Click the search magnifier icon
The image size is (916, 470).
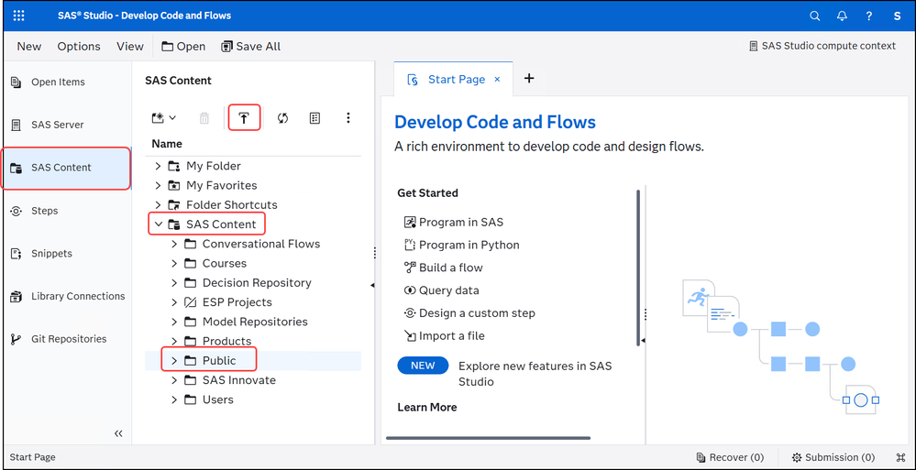click(814, 16)
